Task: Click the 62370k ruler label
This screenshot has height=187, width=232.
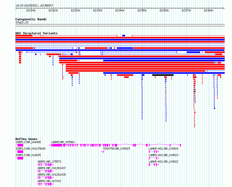Action: point(186,10)
